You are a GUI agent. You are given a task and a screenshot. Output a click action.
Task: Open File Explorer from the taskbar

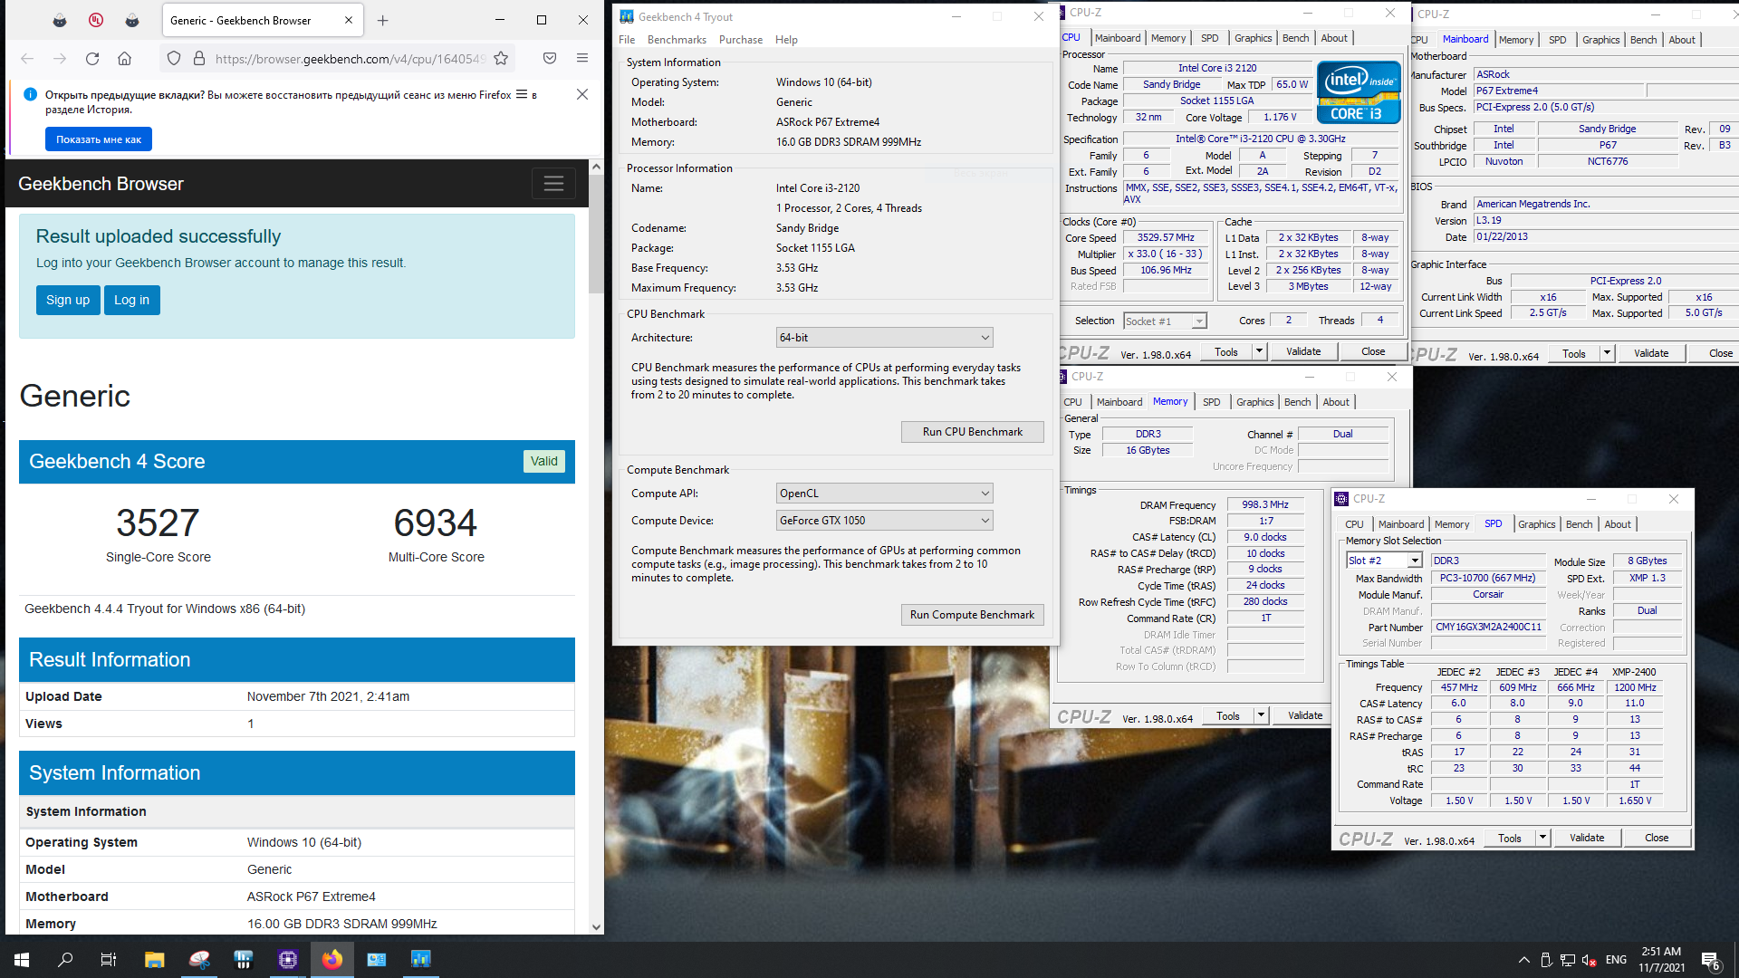[154, 959]
